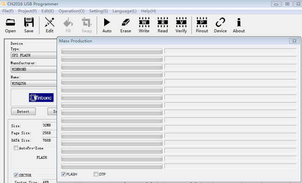Erase the chip with Erase icon

(x=125, y=25)
